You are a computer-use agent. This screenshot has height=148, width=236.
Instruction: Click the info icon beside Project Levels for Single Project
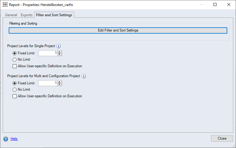(59, 46)
